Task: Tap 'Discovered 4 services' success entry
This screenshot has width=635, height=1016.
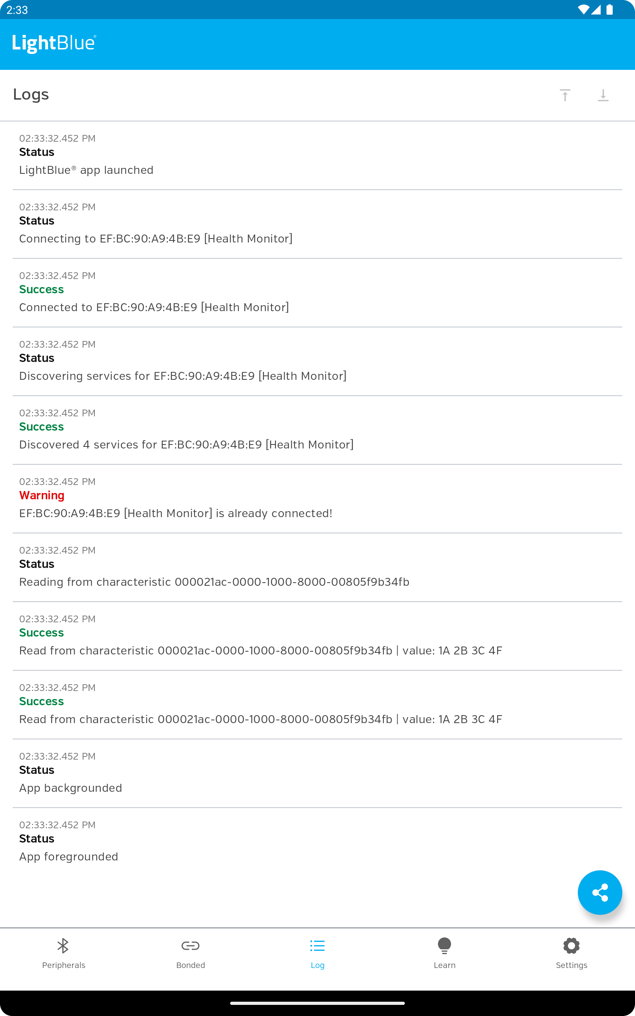Action: click(x=317, y=430)
